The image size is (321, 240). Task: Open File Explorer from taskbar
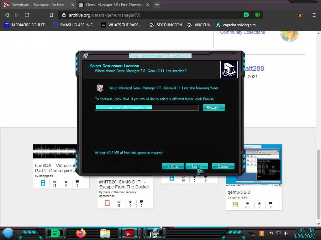click(x=105, y=233)
